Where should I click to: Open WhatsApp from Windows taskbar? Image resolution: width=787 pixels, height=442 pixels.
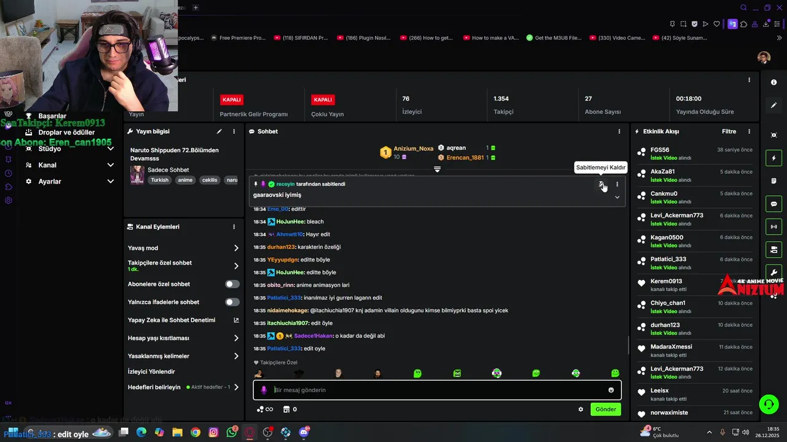(x=232, y=432)
